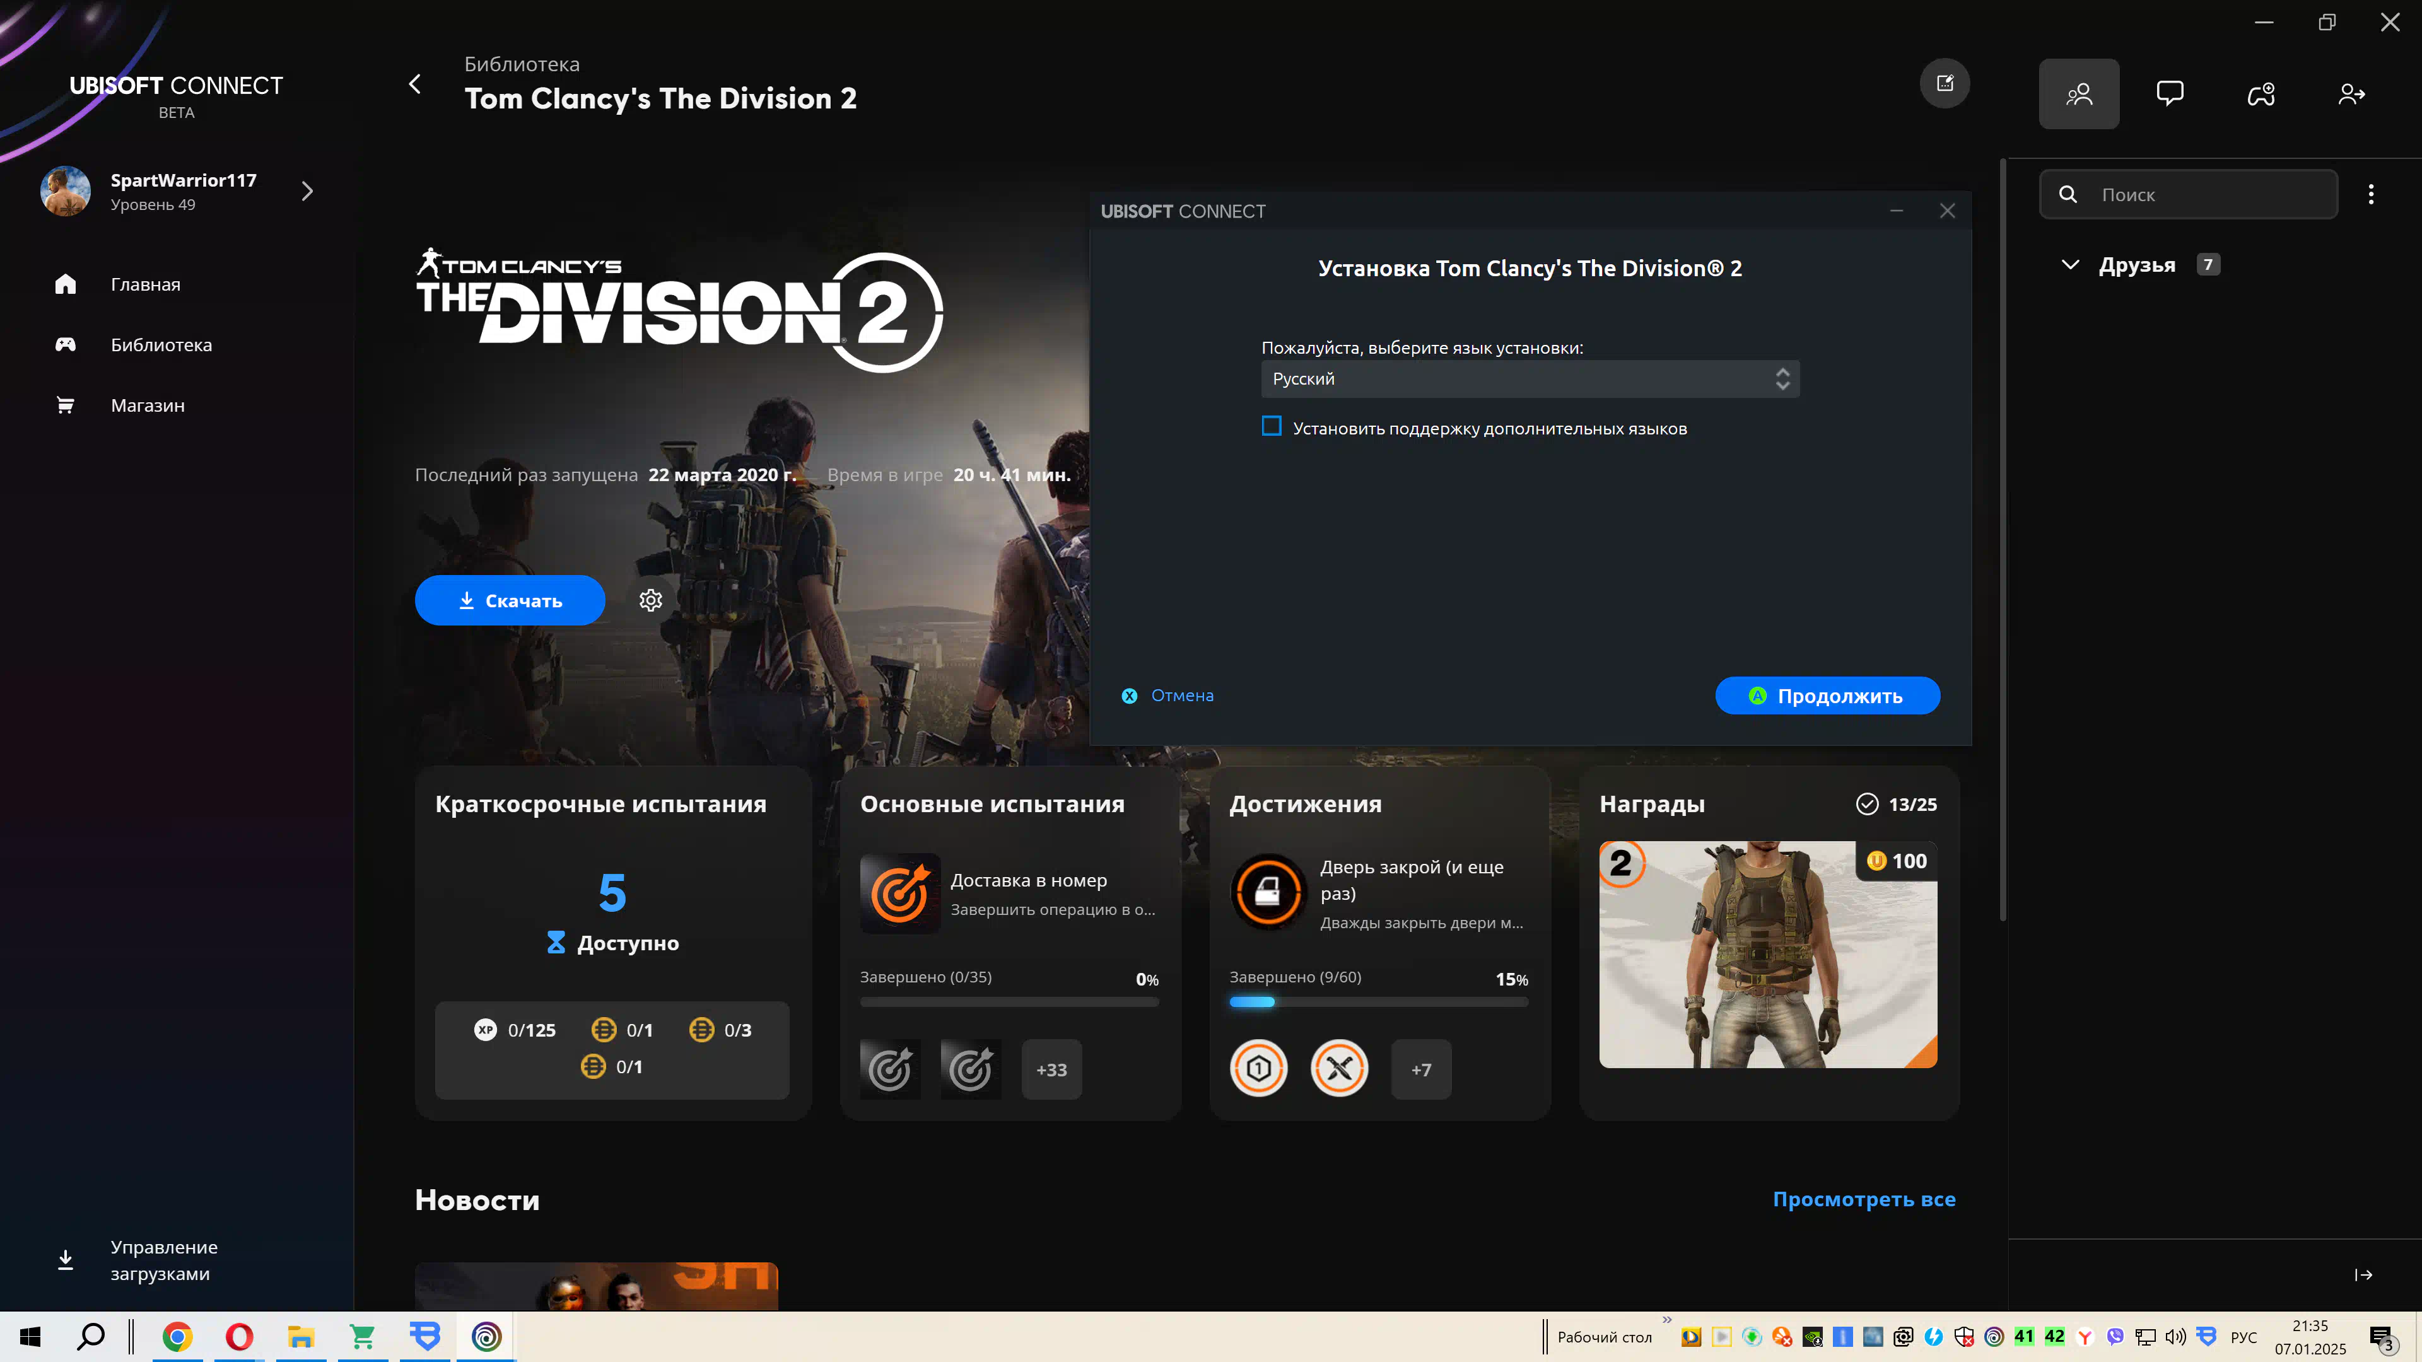Open the notification center with 3 alerts
Viewport: 2422px width, 1362px height.
[x=2382, y=1337]
